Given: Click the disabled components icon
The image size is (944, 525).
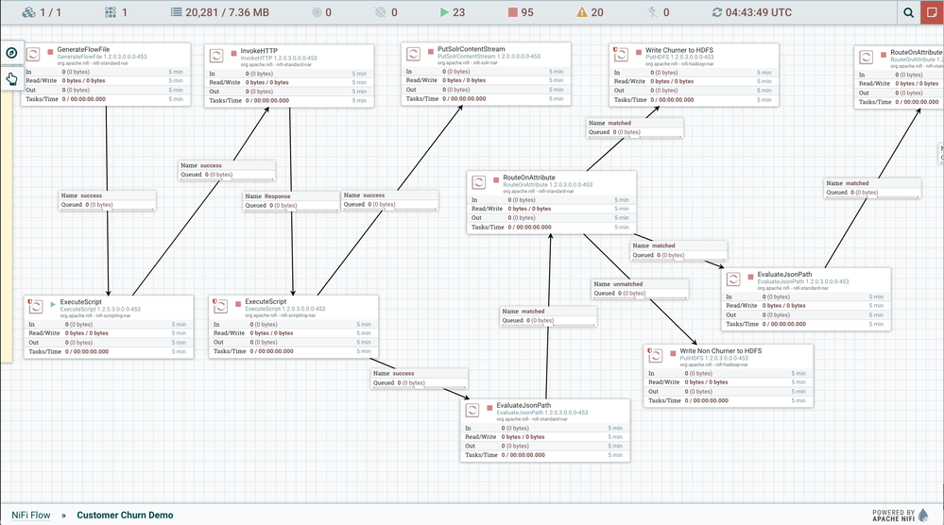Looking at the screenshot, I should pyautogui.click(x=653, y=12).
